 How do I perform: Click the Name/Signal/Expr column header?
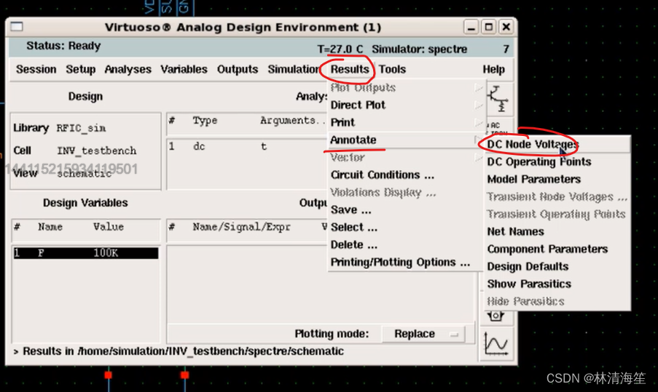(241, 227)
